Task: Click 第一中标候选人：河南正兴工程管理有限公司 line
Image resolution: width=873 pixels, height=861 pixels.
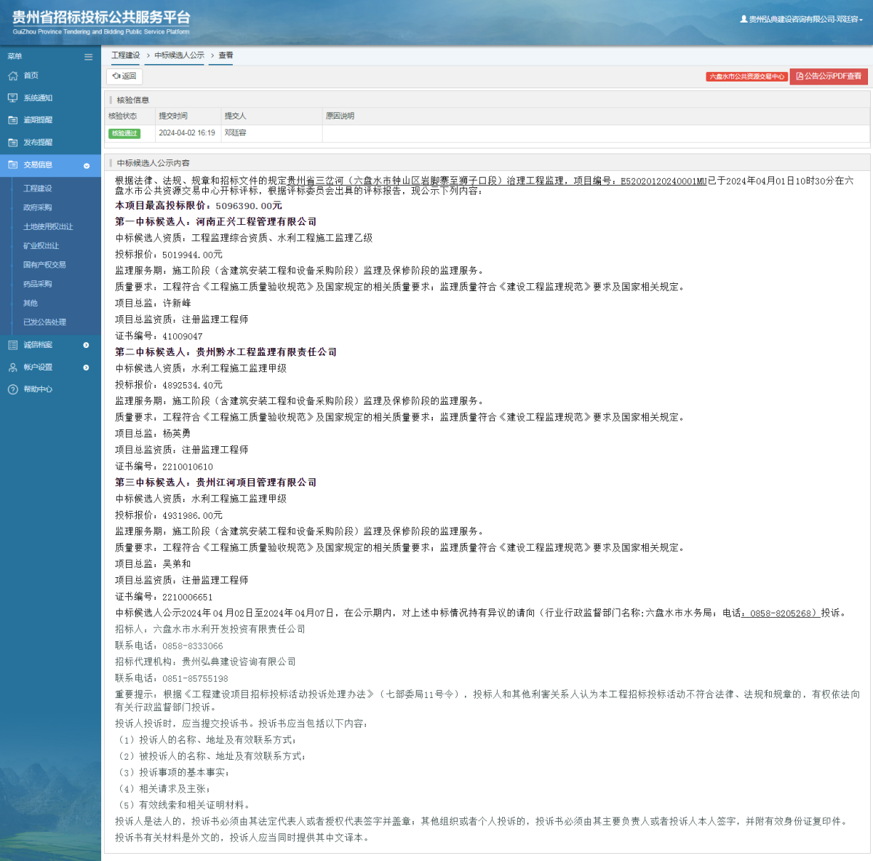Action: click(215, 222)
